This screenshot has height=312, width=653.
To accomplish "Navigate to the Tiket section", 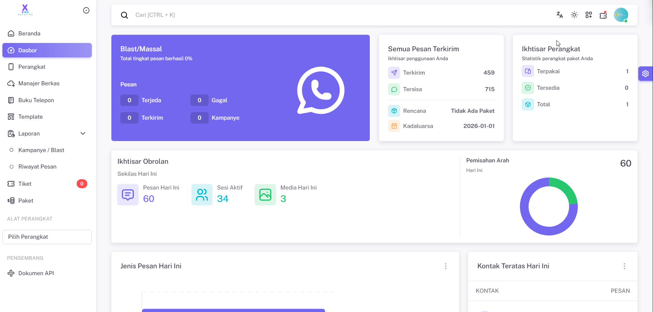I will click(25, 184).
